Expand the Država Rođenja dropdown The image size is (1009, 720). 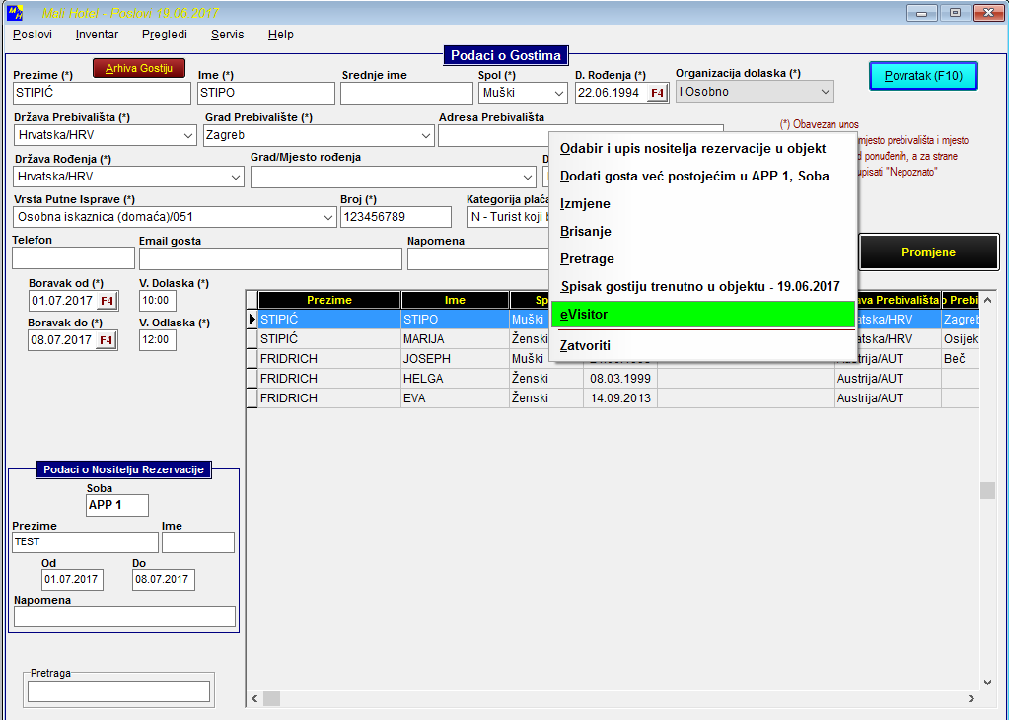click(x=236, y=177)
